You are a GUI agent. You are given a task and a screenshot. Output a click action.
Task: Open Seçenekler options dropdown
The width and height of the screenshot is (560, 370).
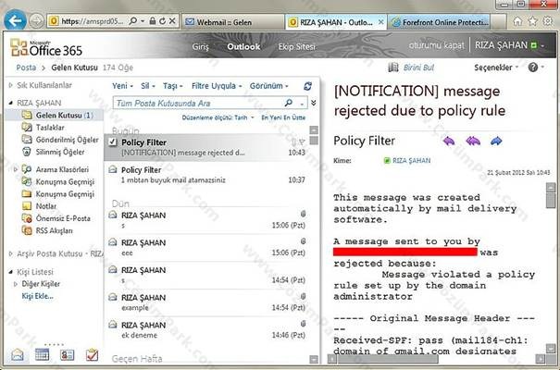pyautogui.click(x=496, y=68)
